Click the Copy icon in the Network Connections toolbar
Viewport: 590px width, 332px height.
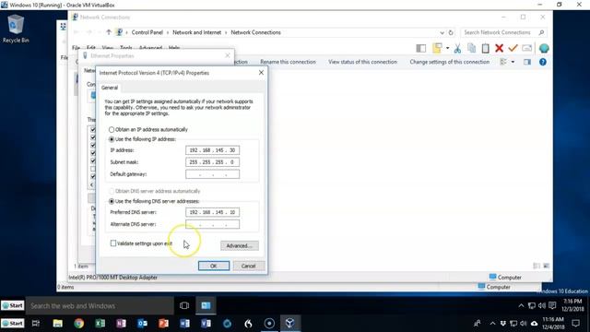[x=471, y=48]
